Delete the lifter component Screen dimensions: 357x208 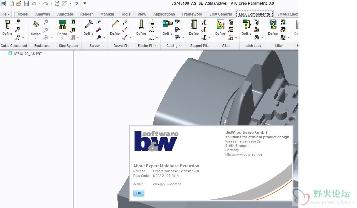click(283, 30)
